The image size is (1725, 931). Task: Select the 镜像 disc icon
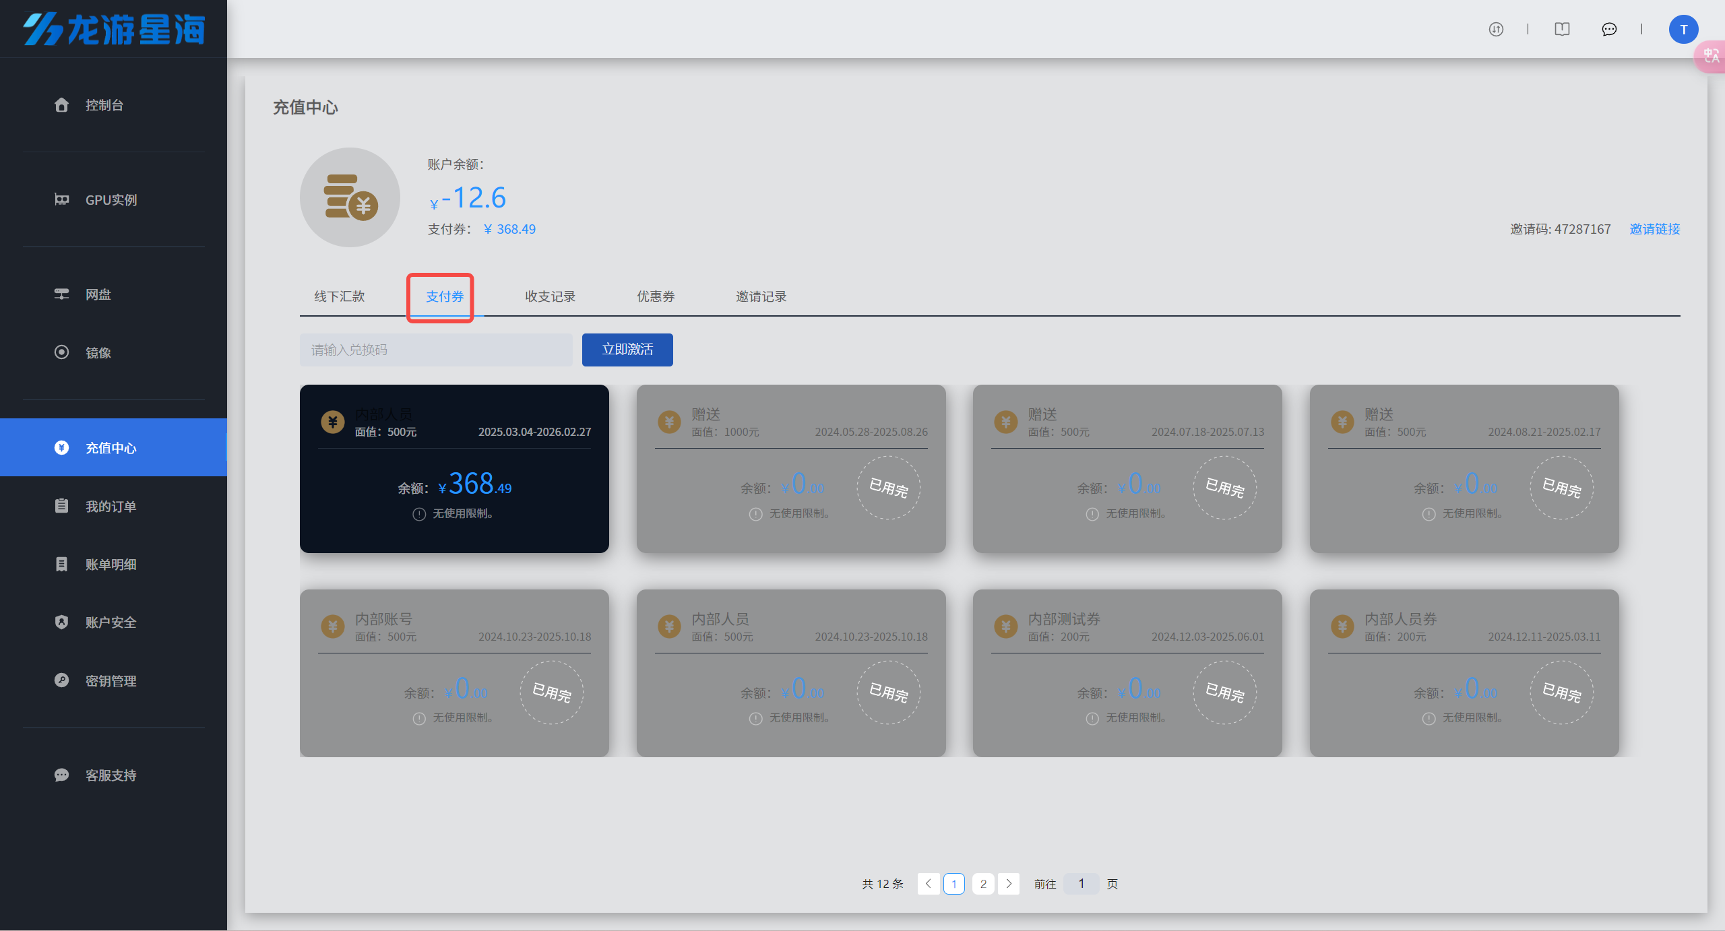coord(61,352)
